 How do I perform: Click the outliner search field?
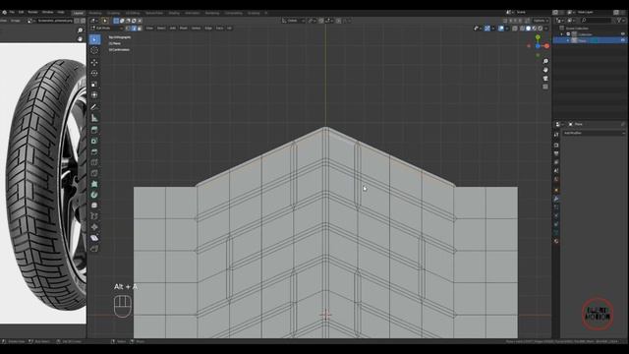[596, 21]
